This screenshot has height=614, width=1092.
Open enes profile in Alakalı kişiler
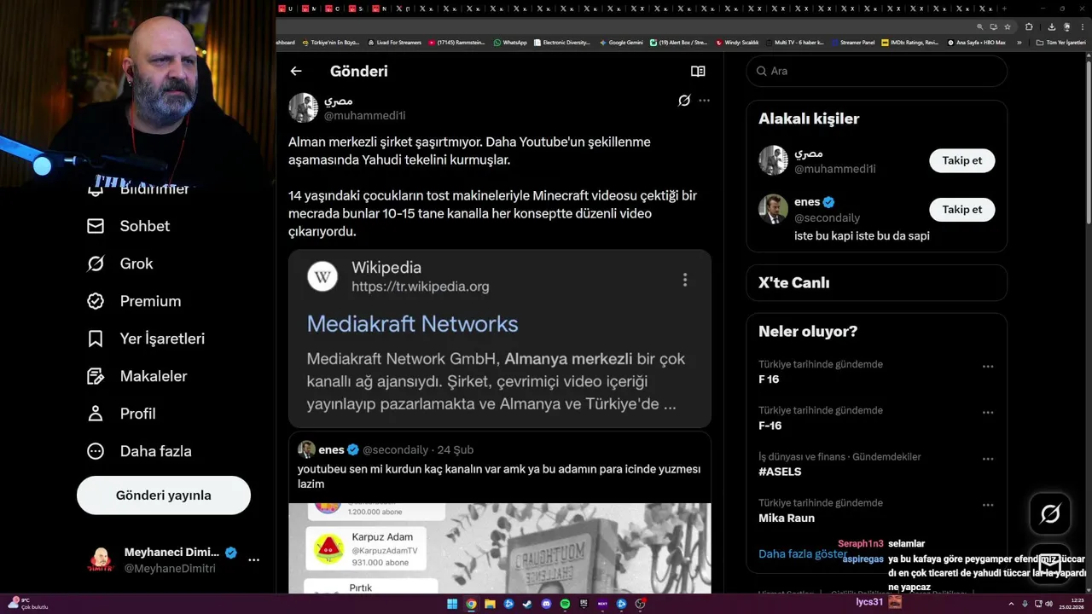pos(806,202)
